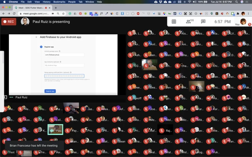
Task: Select the 'Raj...' participant tile
Action: [x=165, y=130]
